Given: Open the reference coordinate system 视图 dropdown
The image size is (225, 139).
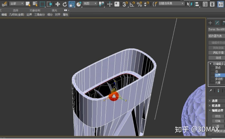Looking at the screenshot, I should coord(90,4).
